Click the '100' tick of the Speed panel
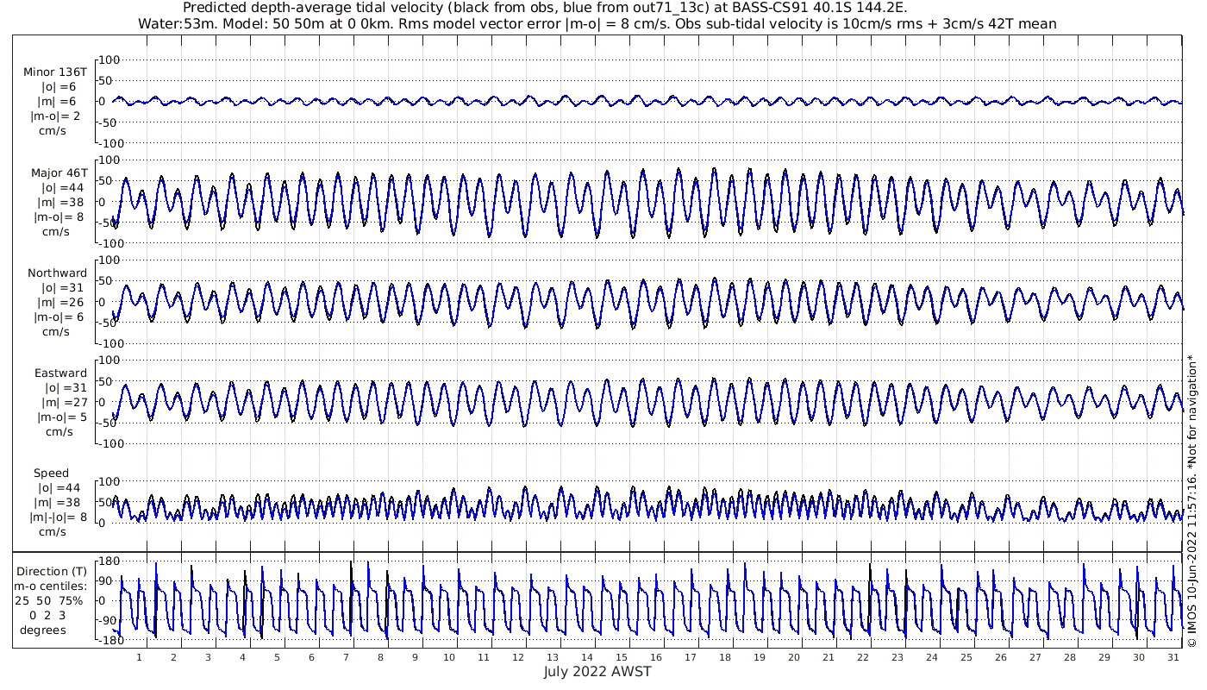The image size is (1207, 690). [x=109, y=481]
